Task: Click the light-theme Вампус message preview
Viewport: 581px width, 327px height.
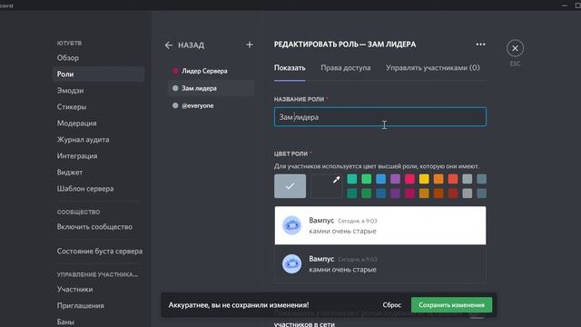Action: pyautogui.click(x=380, y=225)
